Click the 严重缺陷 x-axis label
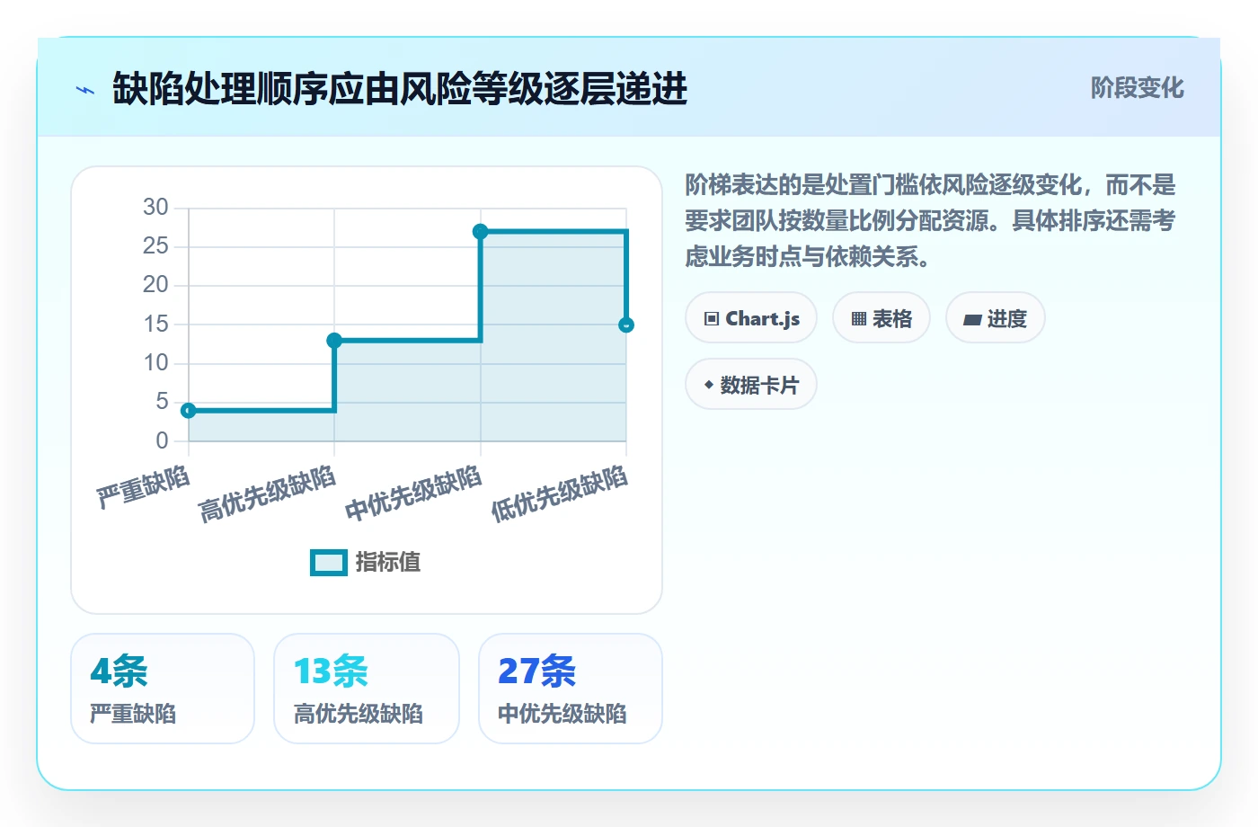 [x=144, y=486]
